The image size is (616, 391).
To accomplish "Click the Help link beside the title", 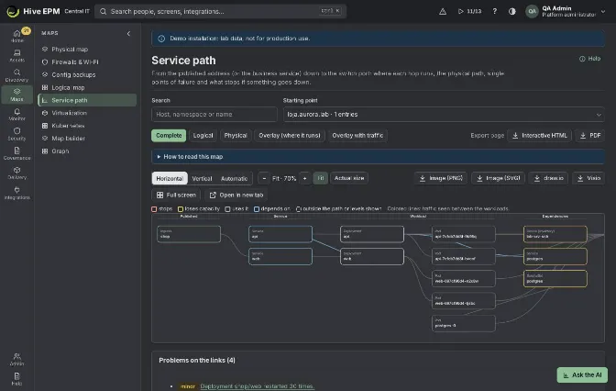I will coord(589,59).
